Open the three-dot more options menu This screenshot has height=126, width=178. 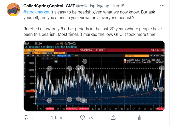(162, 6)
